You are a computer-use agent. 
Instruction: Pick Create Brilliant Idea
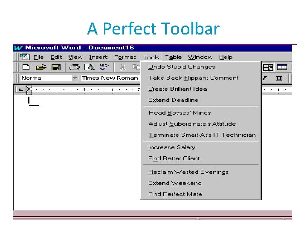tap(201, 89)
